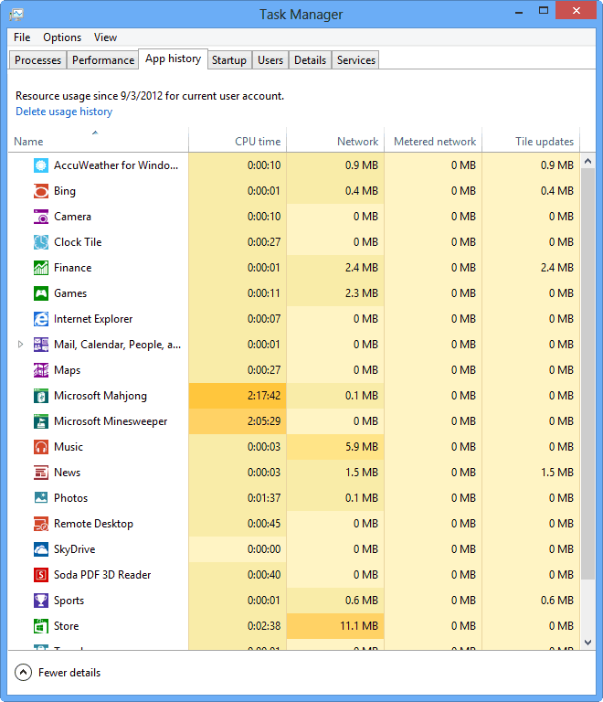
Task: Open the Details tab
Action: (x=310, y=60)
